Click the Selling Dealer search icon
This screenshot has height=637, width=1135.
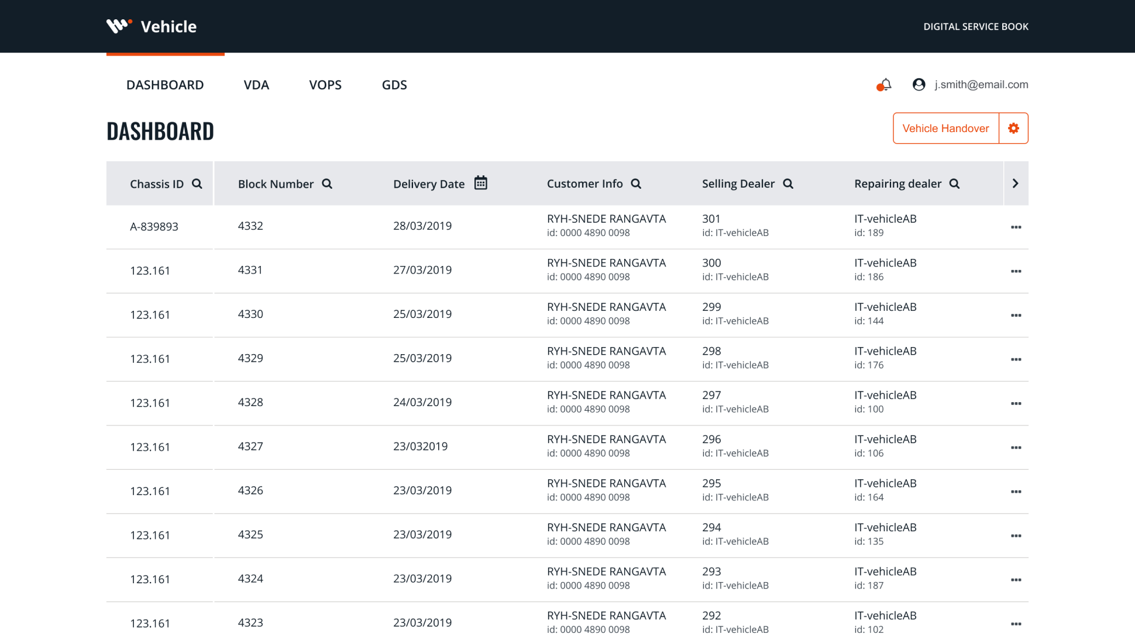click(788, 184)
